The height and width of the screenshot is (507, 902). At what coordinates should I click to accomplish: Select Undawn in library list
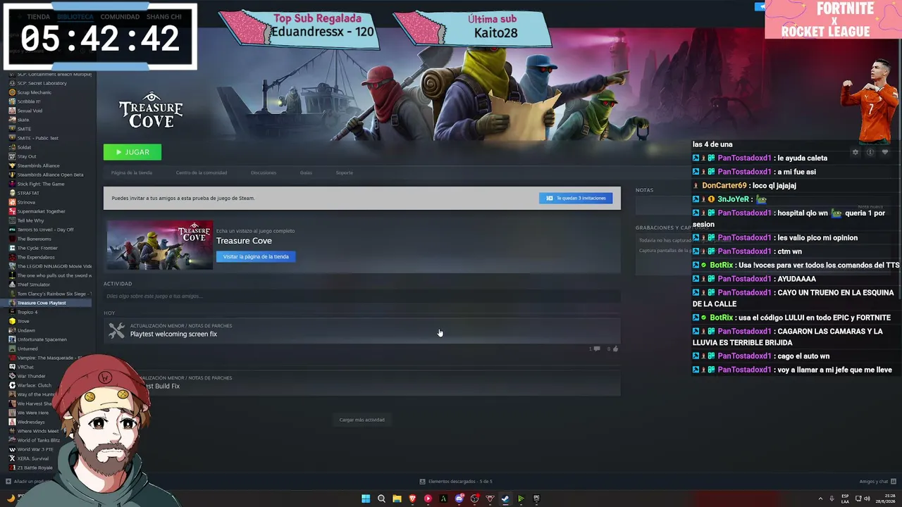coord(26,330)
